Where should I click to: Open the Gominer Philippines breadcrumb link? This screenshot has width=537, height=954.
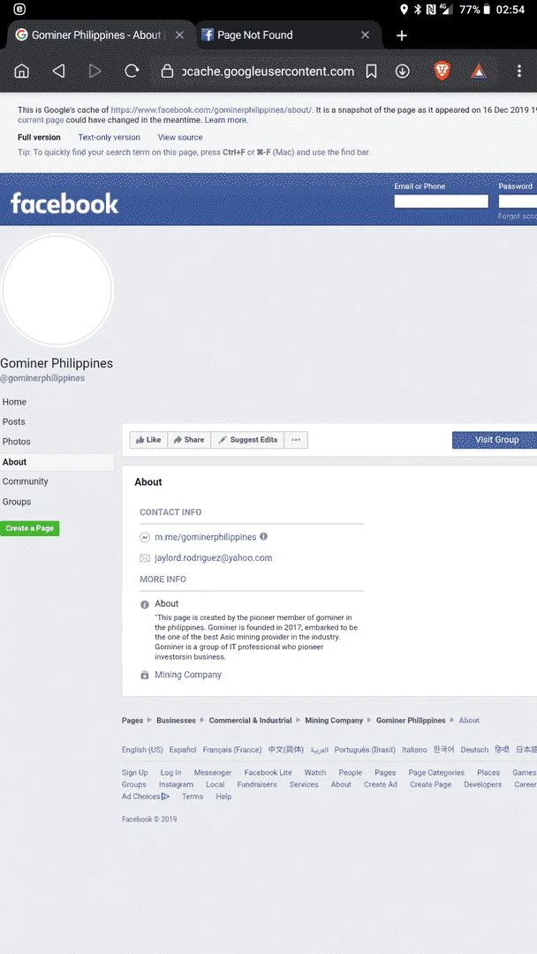[411, 721]
